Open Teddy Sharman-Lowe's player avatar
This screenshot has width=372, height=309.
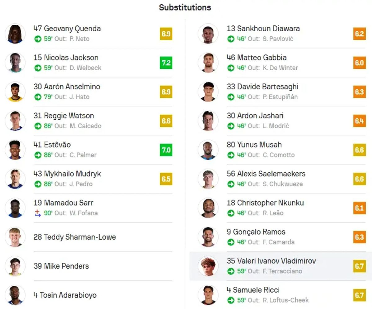(x=15, y=237)
